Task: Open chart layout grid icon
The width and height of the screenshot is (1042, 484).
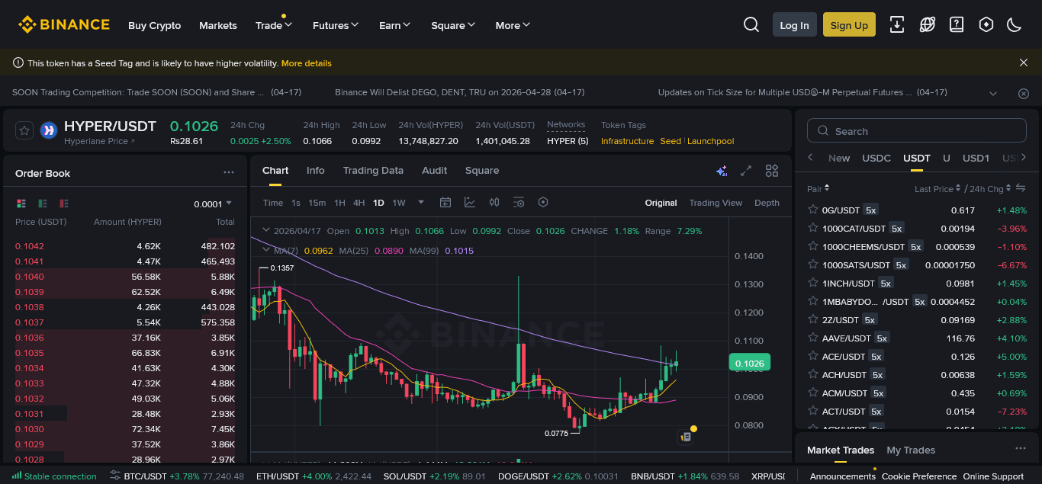Action: [772, 171]
